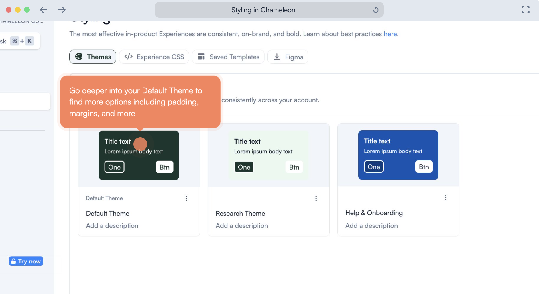Click 'One' button in Help & Onboarding preview
Image resolution: width=539 pixels, height=294 pixels.
pyautogui.click(x=374, y=167)
